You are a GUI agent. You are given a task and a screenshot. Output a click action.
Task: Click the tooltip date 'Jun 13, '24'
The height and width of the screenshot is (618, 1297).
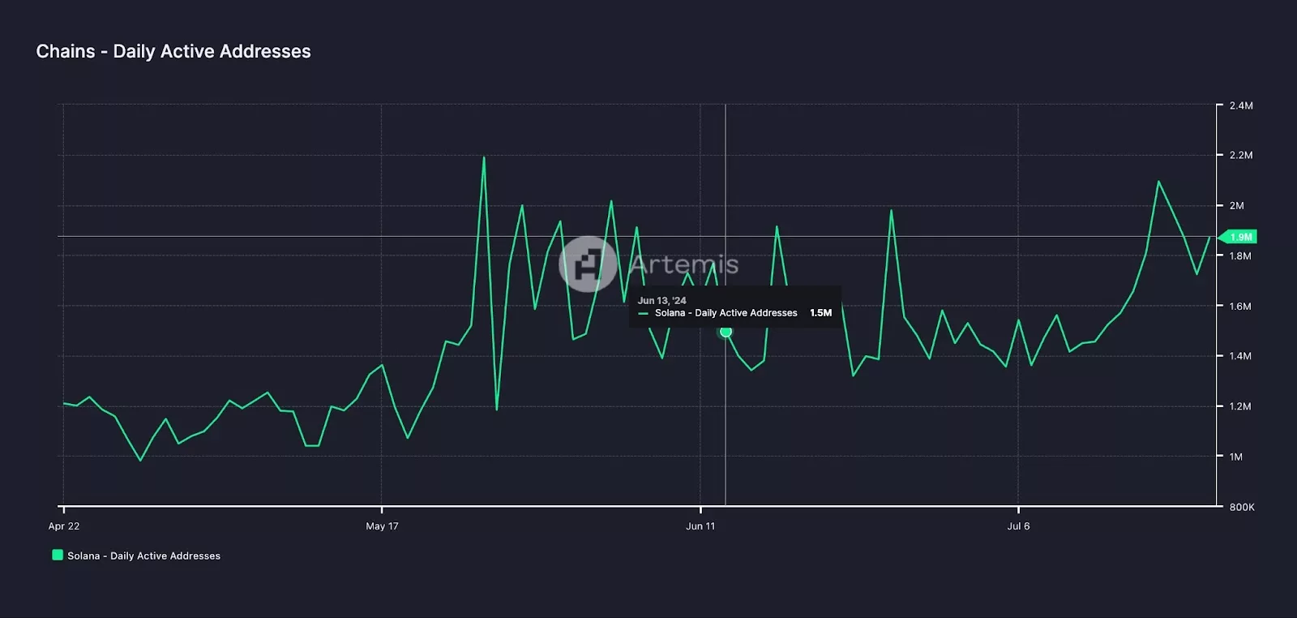tap(661, 300)
